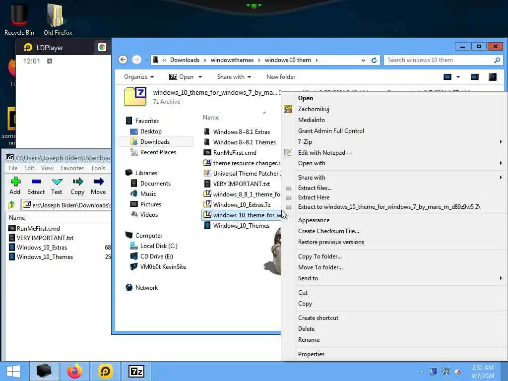Expand the address bar history dropdown

(x=363, y=60)
